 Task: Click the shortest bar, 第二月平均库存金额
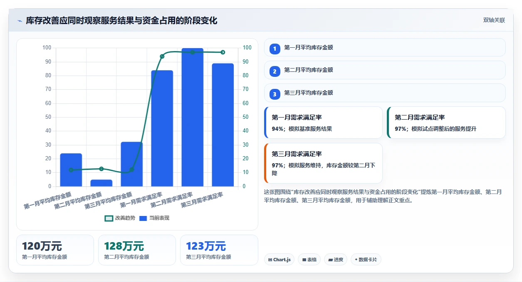(101, 183)
